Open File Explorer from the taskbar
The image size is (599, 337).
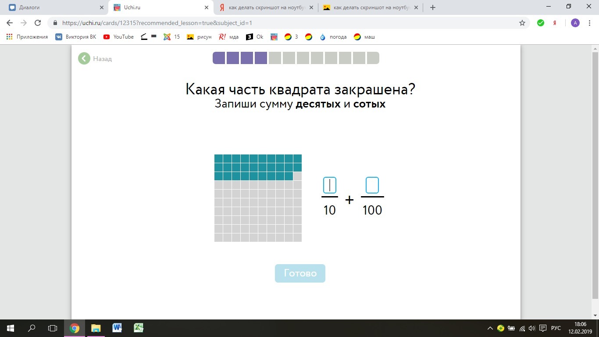point(96,328)
